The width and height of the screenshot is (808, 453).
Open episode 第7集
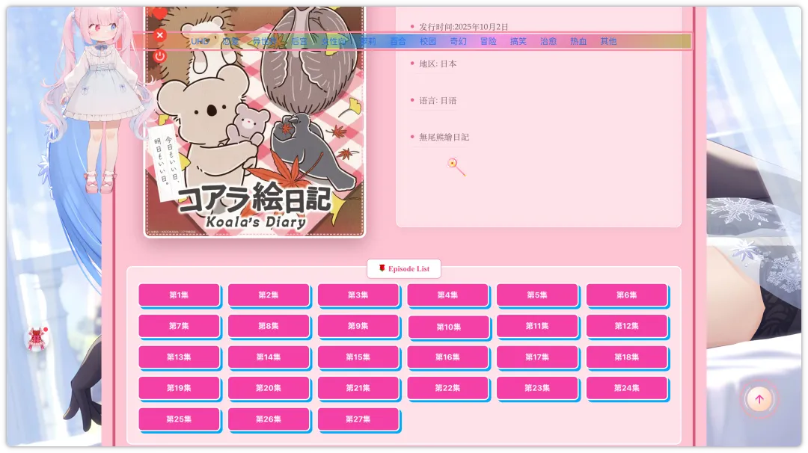point(179,326)
